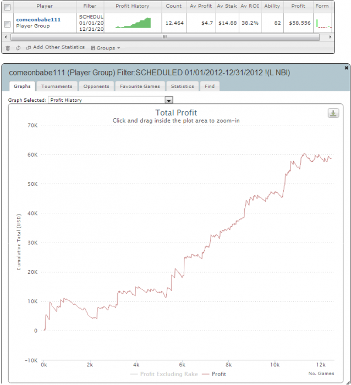Close the player details panel

(347, 68)
